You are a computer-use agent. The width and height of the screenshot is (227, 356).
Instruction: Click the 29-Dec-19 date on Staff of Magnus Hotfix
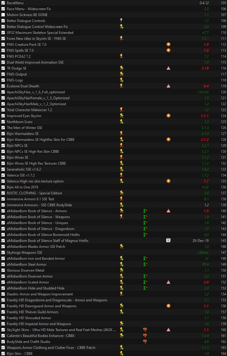tap(201, 240)
